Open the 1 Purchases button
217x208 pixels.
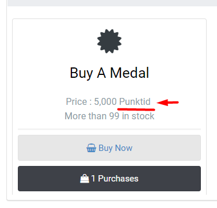tap(109, 179)
